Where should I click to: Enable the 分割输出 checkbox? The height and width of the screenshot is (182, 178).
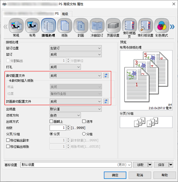pyautogui.click(x=8, y=60)
